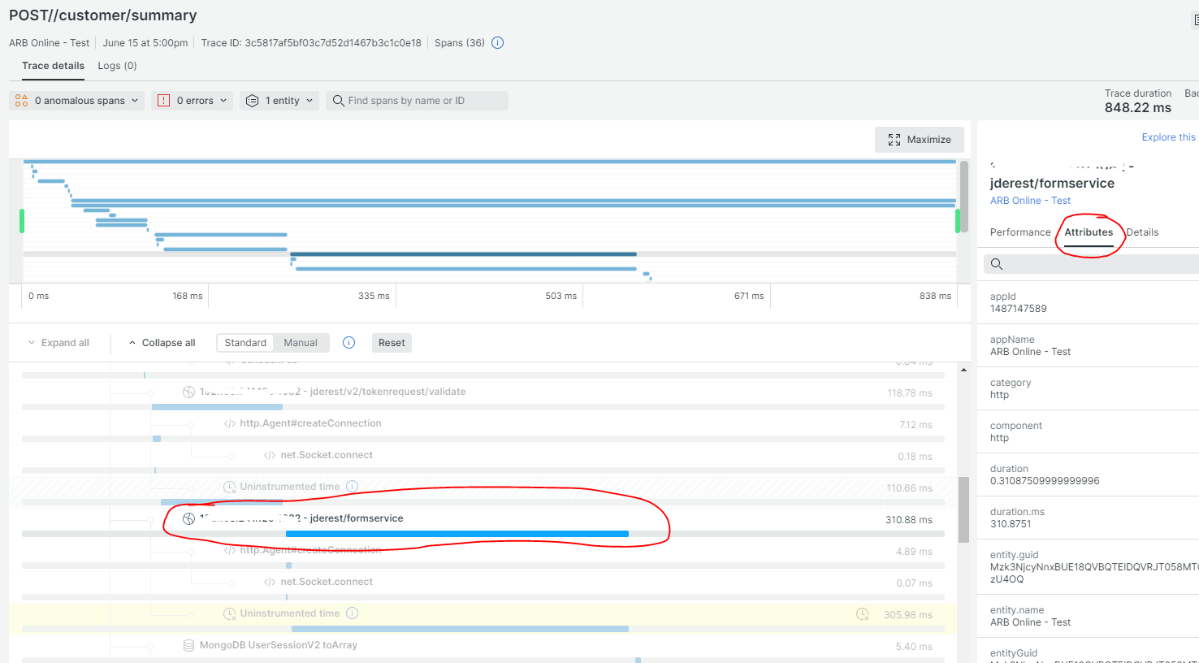
Task: Click the database icon for MongoDB UserSessionV2 span
Action: pos(189,645)
